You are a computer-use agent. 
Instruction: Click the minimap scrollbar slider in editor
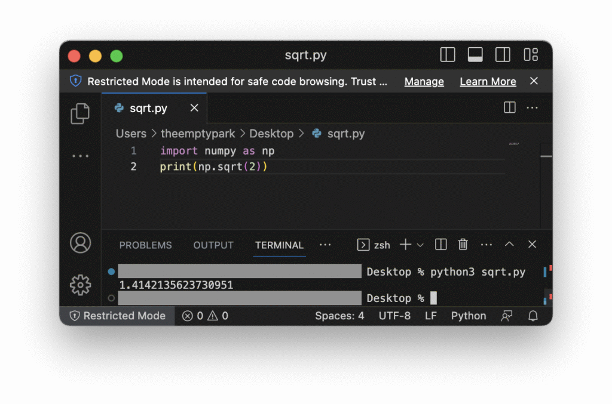pos(546,156)
